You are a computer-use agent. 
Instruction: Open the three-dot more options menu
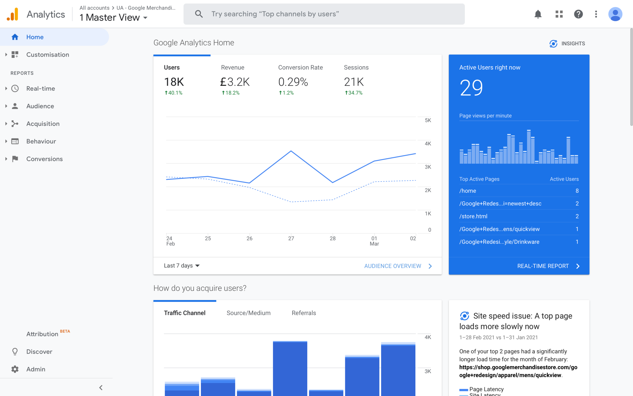(596, 14)
